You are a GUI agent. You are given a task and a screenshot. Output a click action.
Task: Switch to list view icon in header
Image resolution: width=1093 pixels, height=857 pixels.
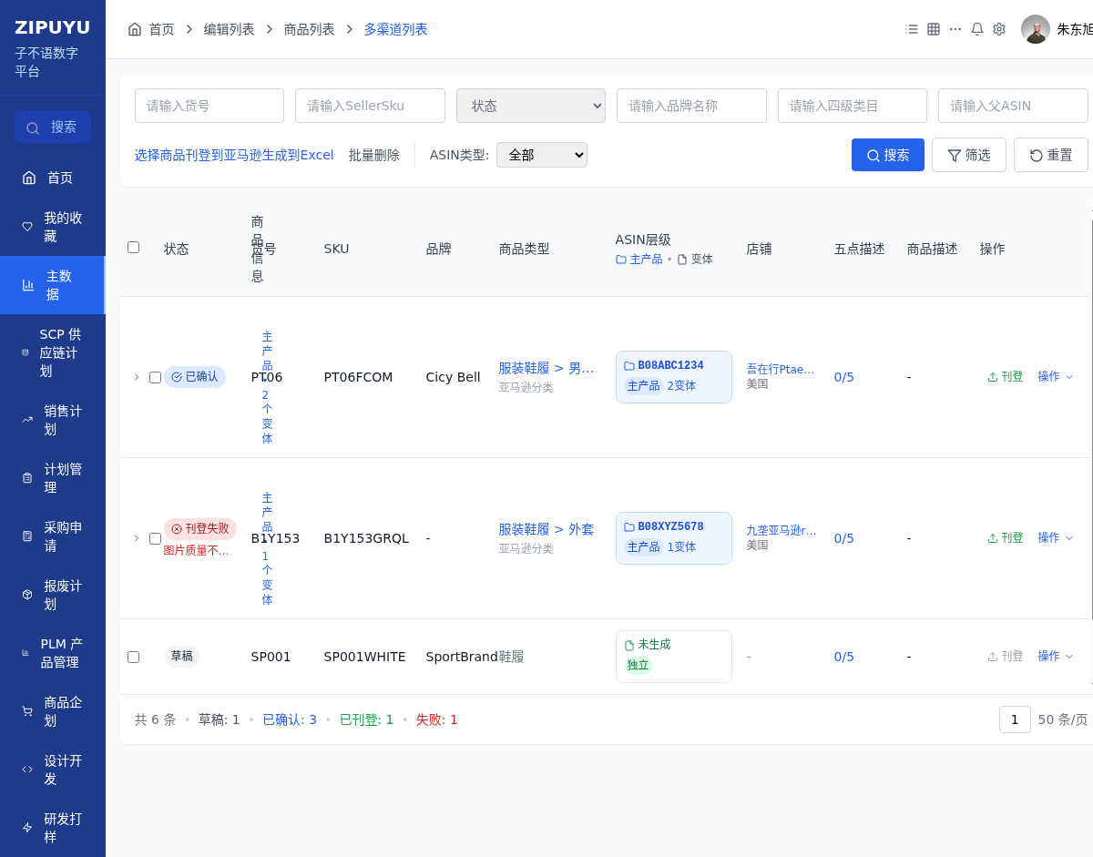point(912,29)
